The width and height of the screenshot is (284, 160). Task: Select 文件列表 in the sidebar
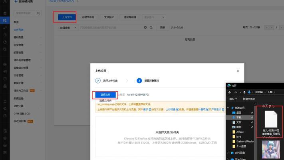point(19,30)
